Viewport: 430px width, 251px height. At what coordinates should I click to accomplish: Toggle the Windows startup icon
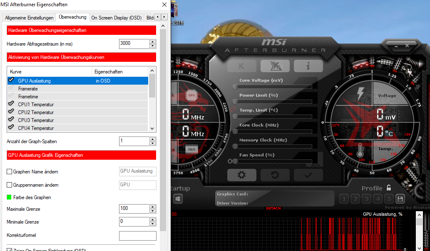tap(178, 199)
